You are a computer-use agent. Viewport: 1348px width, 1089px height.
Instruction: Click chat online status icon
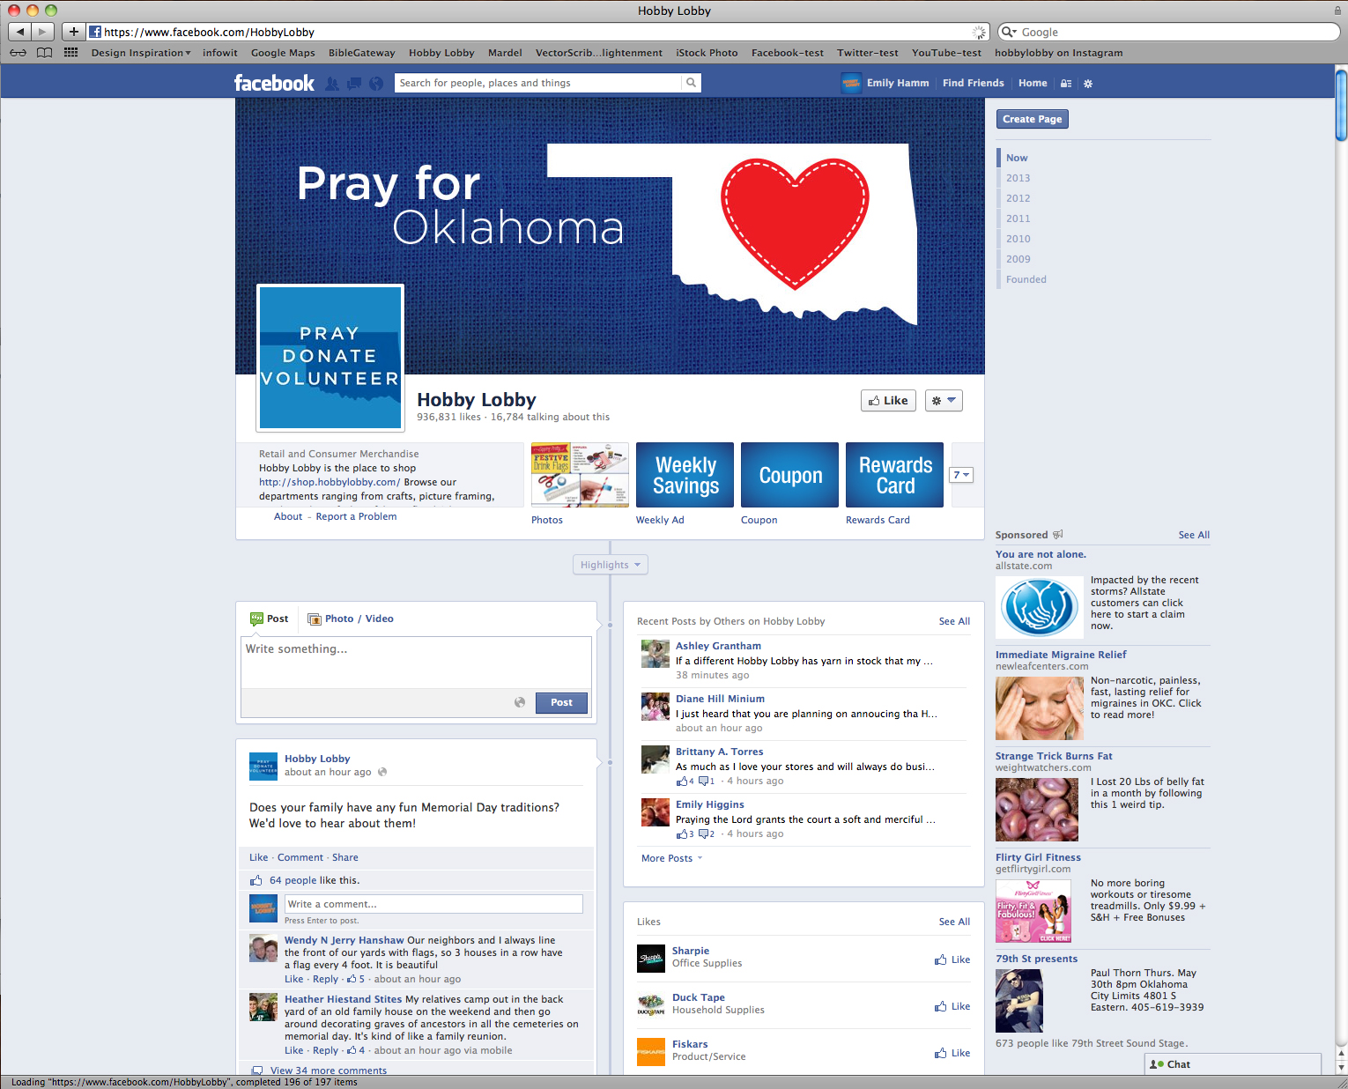[x=1157, y=1064]
